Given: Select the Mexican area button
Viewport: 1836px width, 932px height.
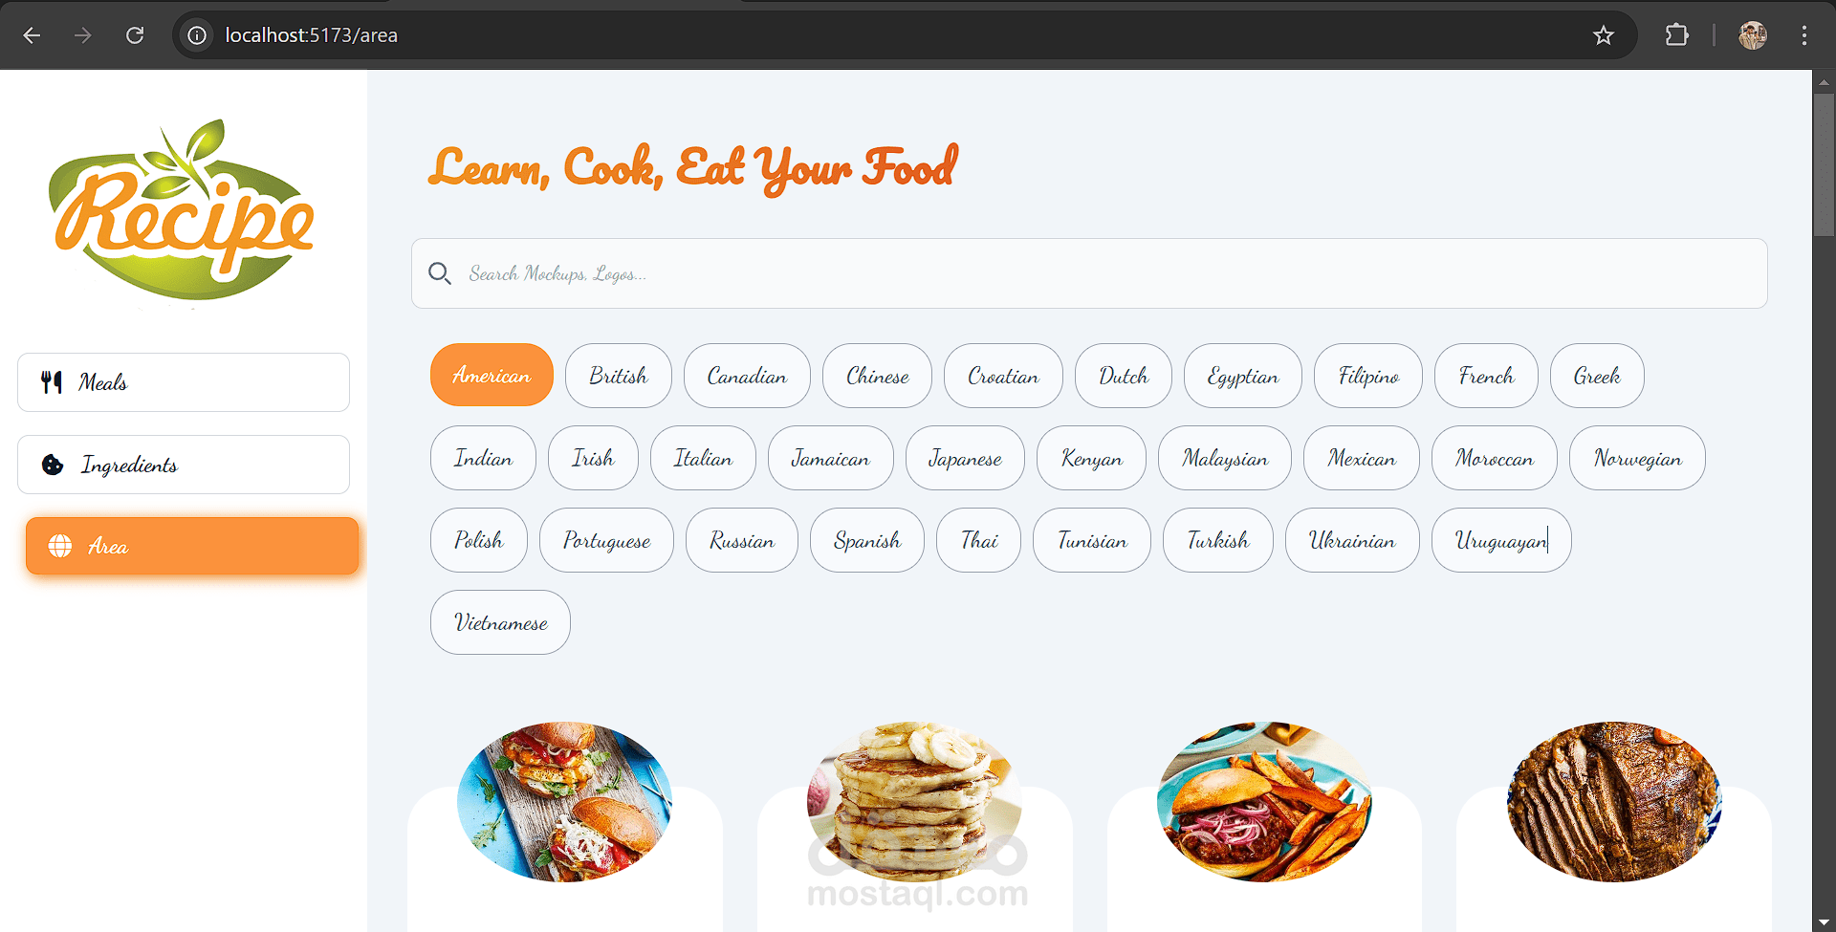Looking at the screenshot, I should click(1362, 458).
